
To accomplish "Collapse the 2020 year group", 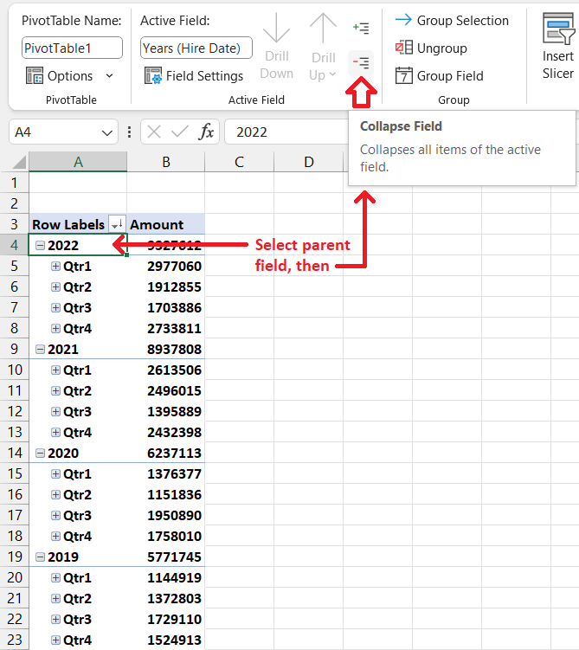I will 40,453.
